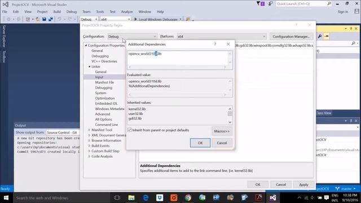The image size is (361, 203).
Task: Click the Redo toolbar icon
Action: [70, 19]
